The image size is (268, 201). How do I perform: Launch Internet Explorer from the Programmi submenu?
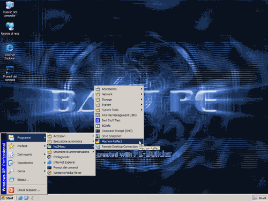[x=71, y=163]
